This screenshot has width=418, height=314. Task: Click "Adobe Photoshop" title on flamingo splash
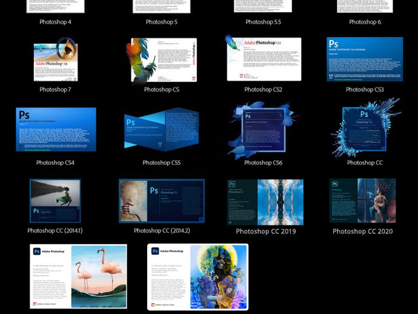tap(53, 252)
